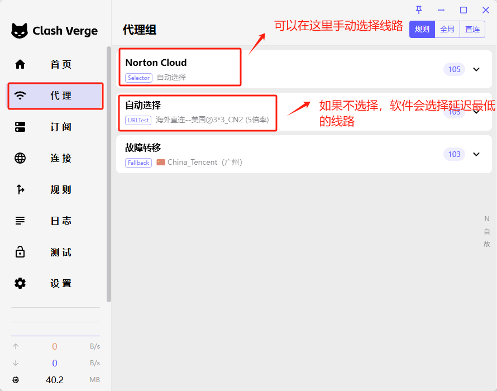This screenshot has height=391, width=497.
Task: Expand the Norton Cloud proxy group
Action: click(476, 69)
